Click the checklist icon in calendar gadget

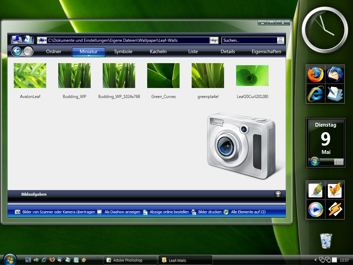coord(339,162)
